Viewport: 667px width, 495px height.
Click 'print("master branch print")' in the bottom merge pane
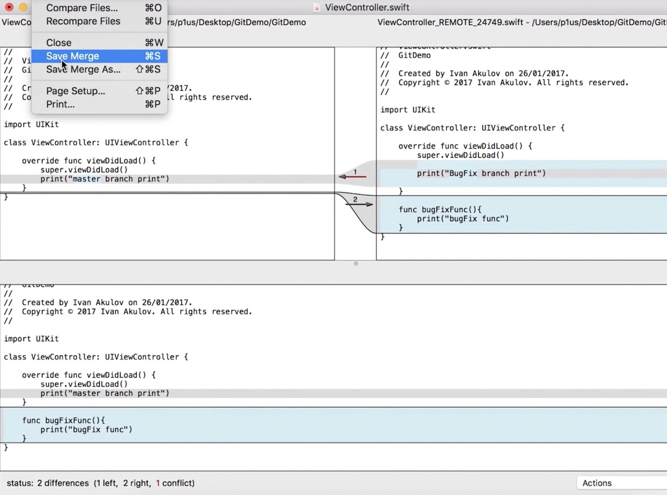click(105, 393)
